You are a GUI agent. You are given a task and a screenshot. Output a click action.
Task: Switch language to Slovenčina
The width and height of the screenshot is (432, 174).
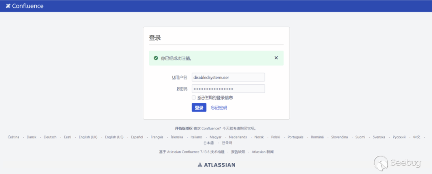click(340, 137)
